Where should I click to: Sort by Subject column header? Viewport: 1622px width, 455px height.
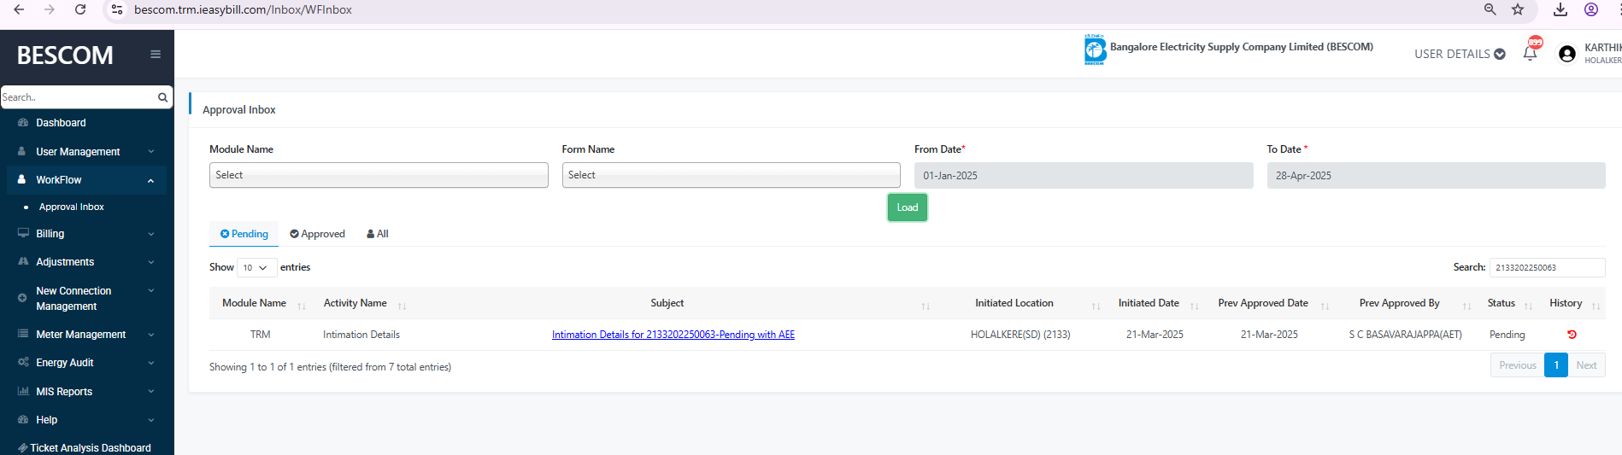tap(667, 303)
